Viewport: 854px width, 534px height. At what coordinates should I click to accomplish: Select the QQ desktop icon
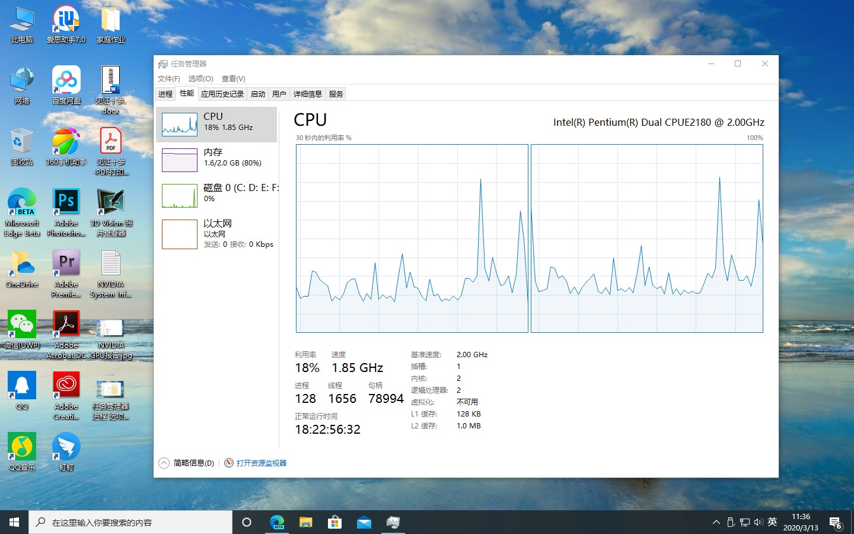22,391
